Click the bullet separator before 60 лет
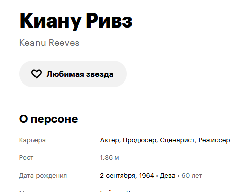 [178, 176]
